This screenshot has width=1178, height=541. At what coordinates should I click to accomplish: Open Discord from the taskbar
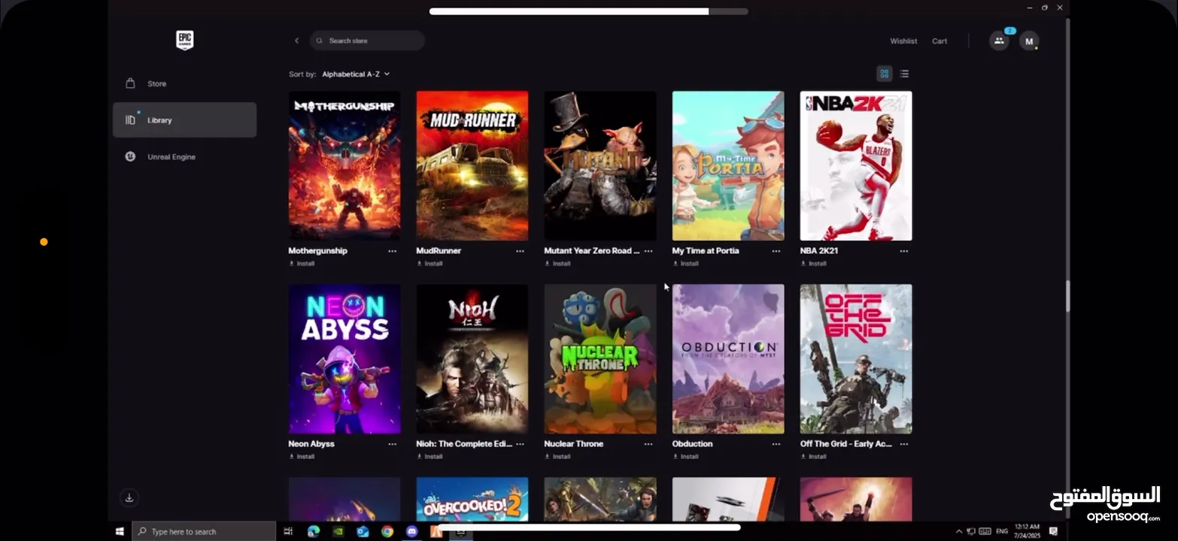pyautogui.click(x=411, y=531)
